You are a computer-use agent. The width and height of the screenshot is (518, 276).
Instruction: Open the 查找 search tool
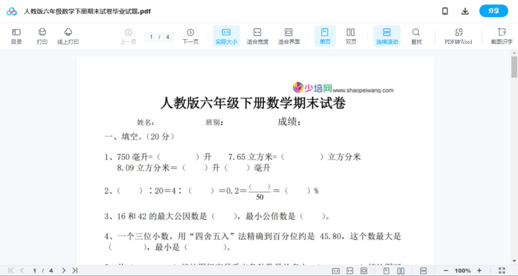click(x=416, y=36)
